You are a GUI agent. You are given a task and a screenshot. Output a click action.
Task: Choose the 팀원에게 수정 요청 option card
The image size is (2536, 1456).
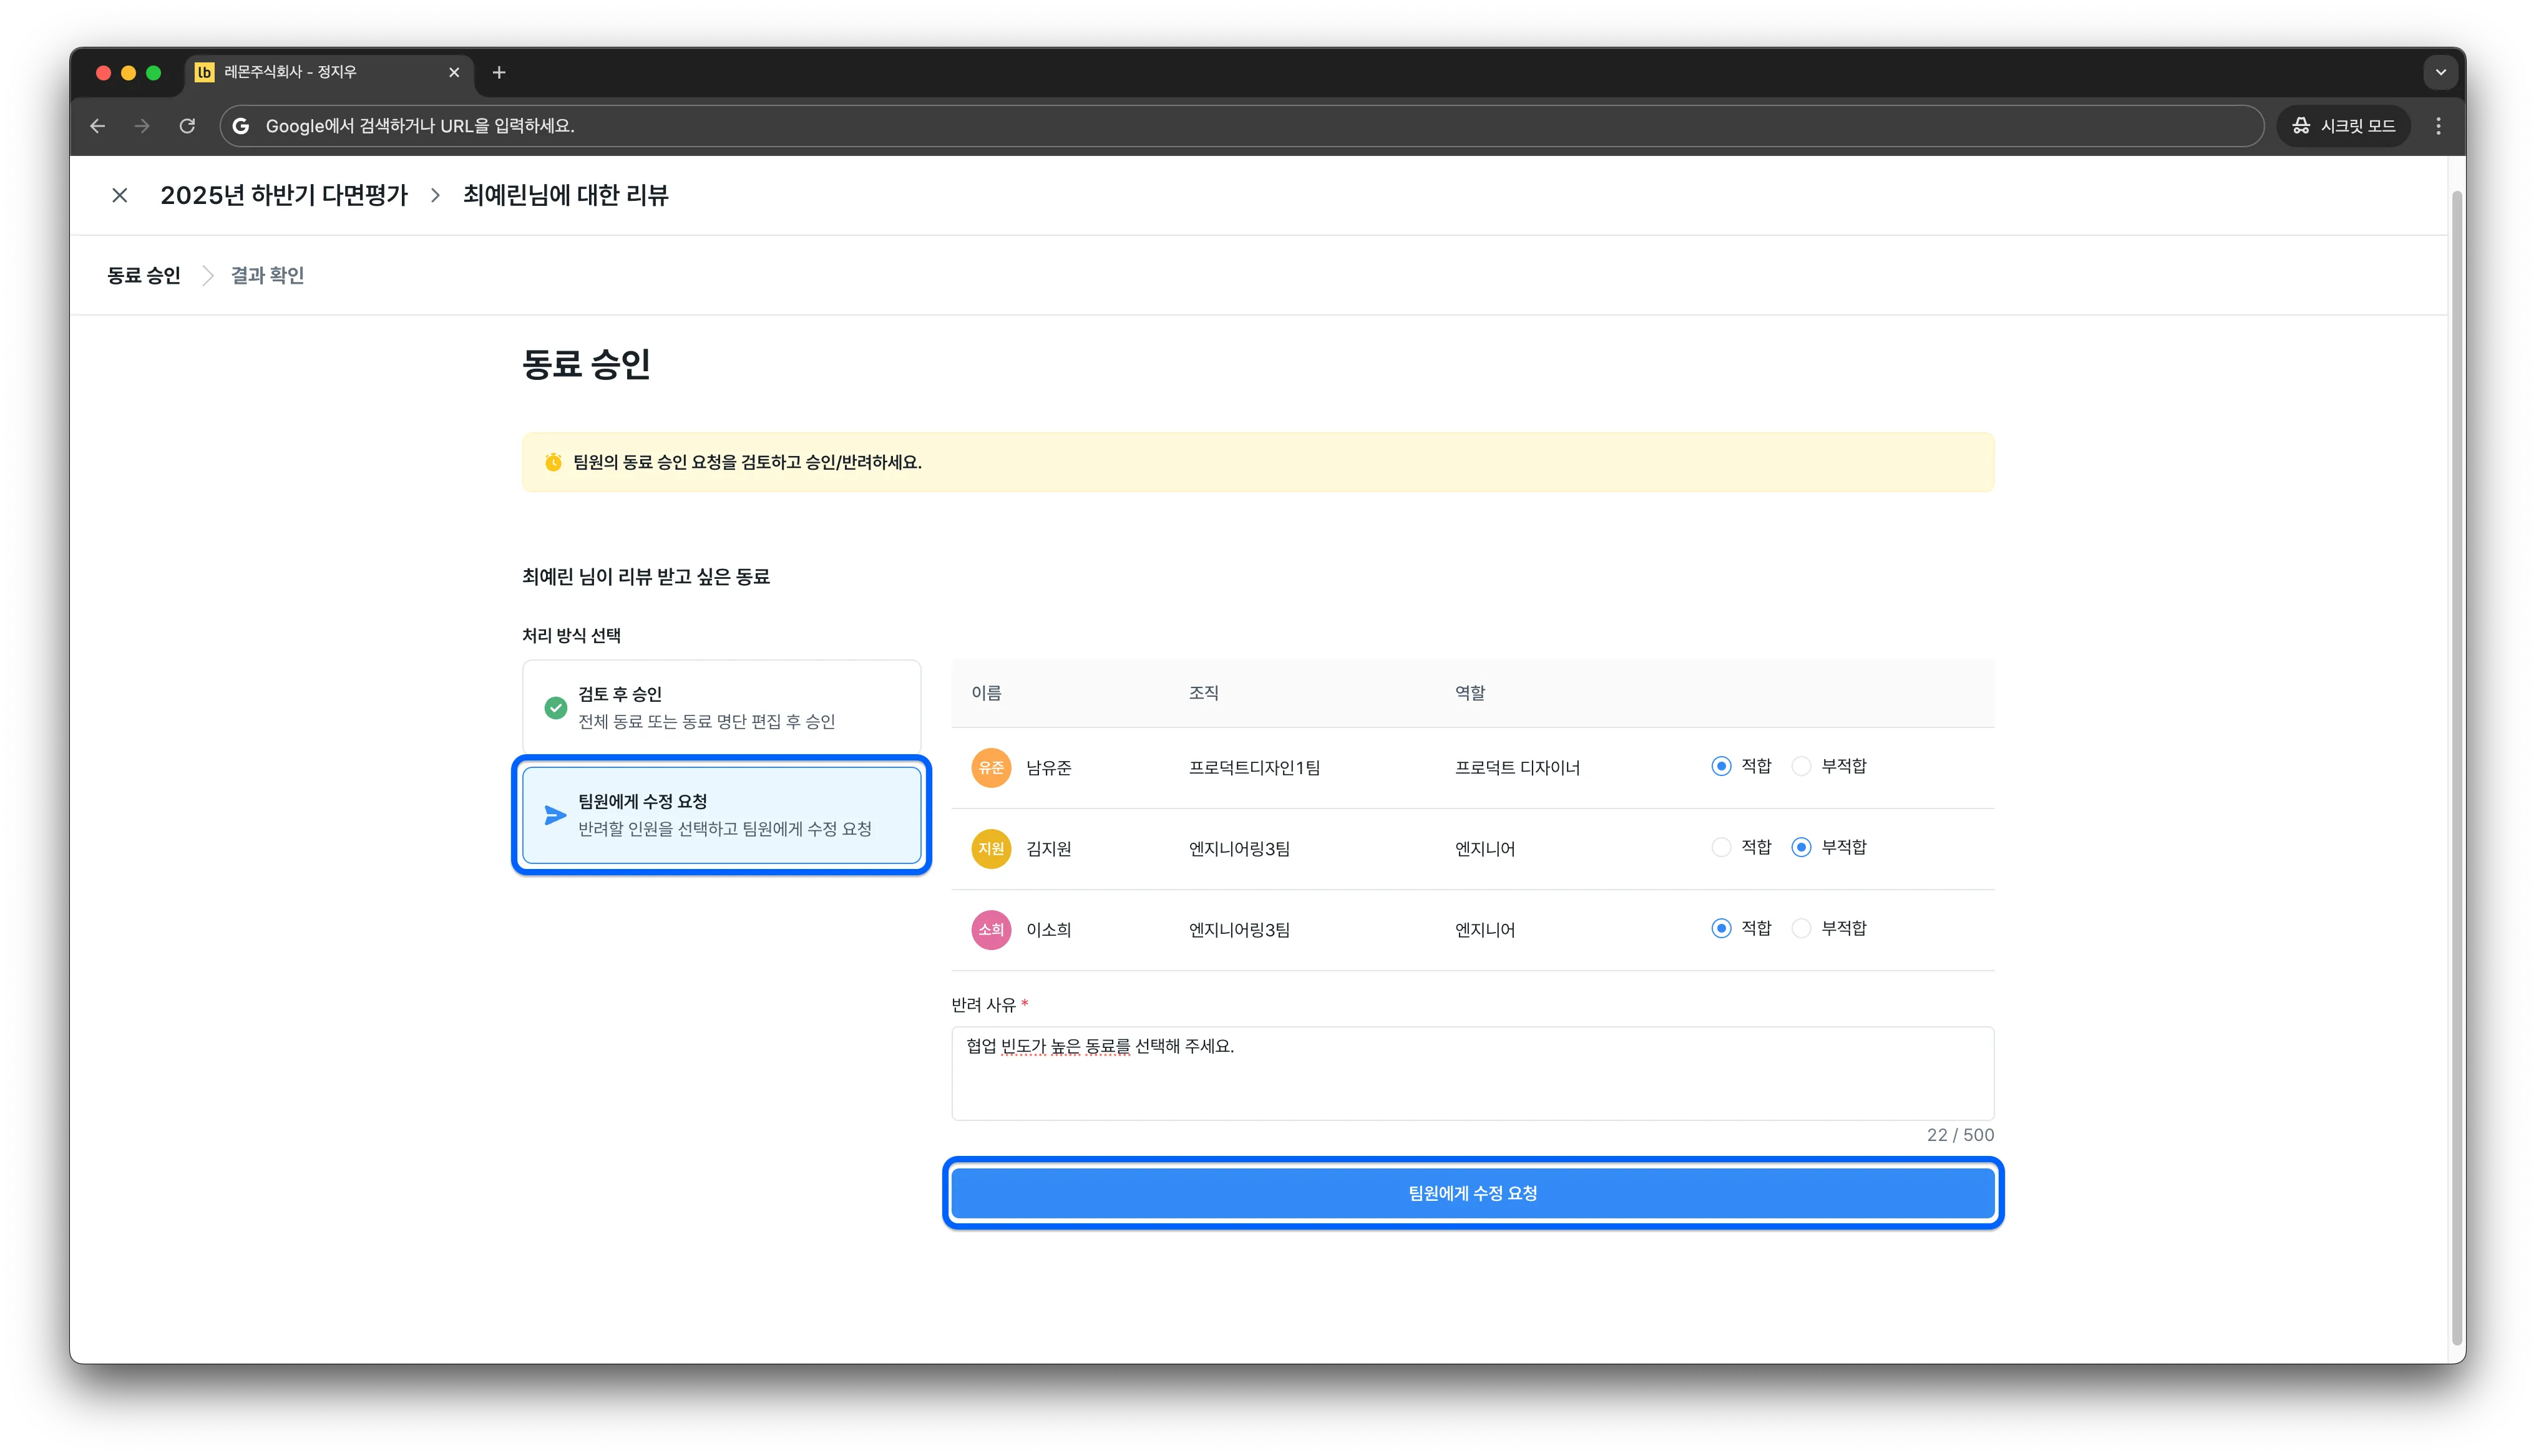(721, 815)
